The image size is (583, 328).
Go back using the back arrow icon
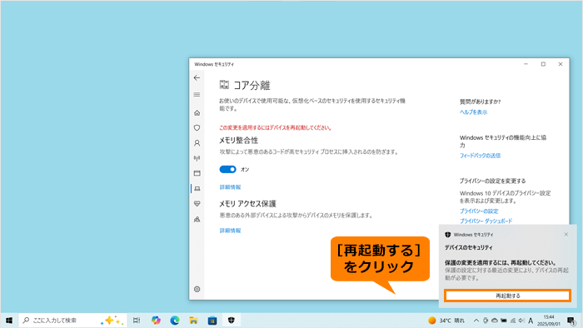pos(197,77)
